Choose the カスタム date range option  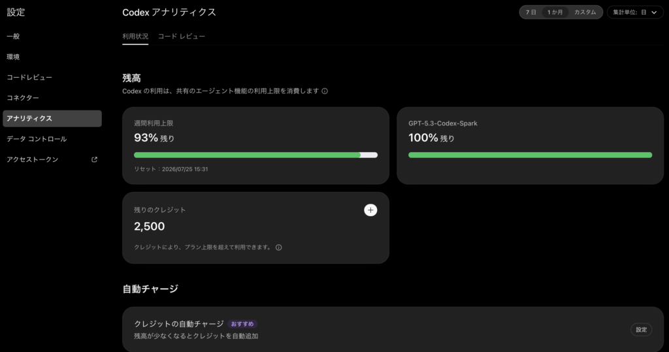point(585,12)
